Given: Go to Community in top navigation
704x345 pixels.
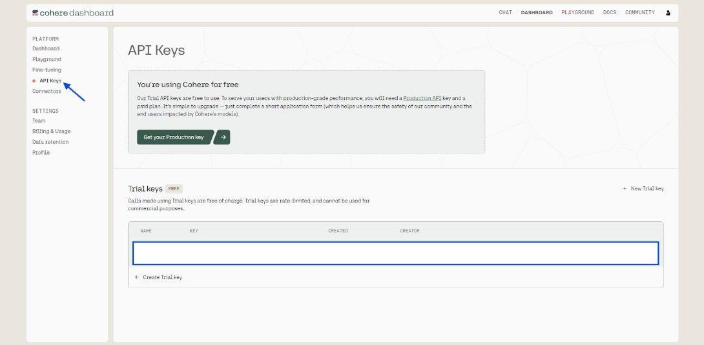Looking at the screenshot, I should pyautogui.click(x=639, y=13).
